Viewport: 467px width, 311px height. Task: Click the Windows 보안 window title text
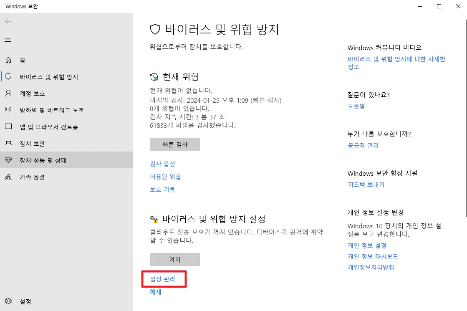coord(21,6)
